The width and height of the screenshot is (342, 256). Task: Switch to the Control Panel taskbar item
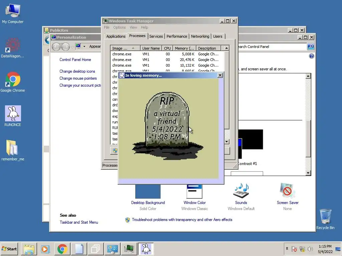[112, 249]
